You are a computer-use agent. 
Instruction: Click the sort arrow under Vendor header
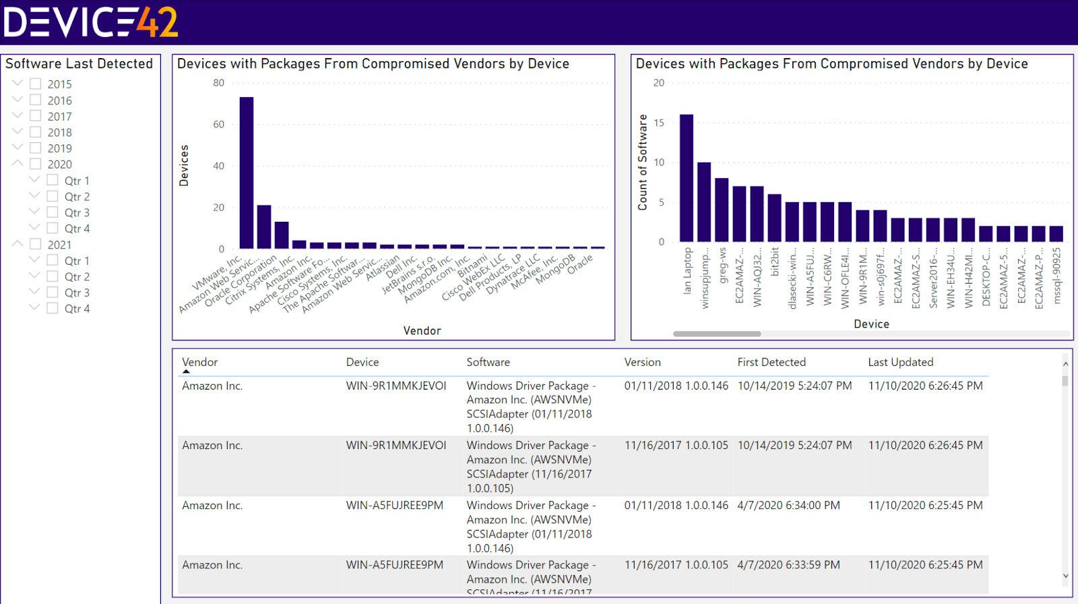tap(187, 371)
